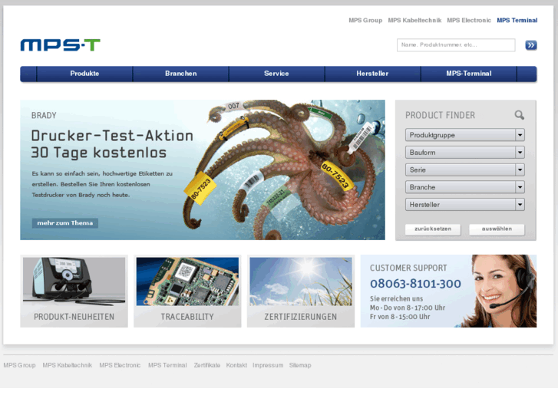
Task: Go to MPS Electronic in top links
Action: pyautogui.click(x=469, y=20)
